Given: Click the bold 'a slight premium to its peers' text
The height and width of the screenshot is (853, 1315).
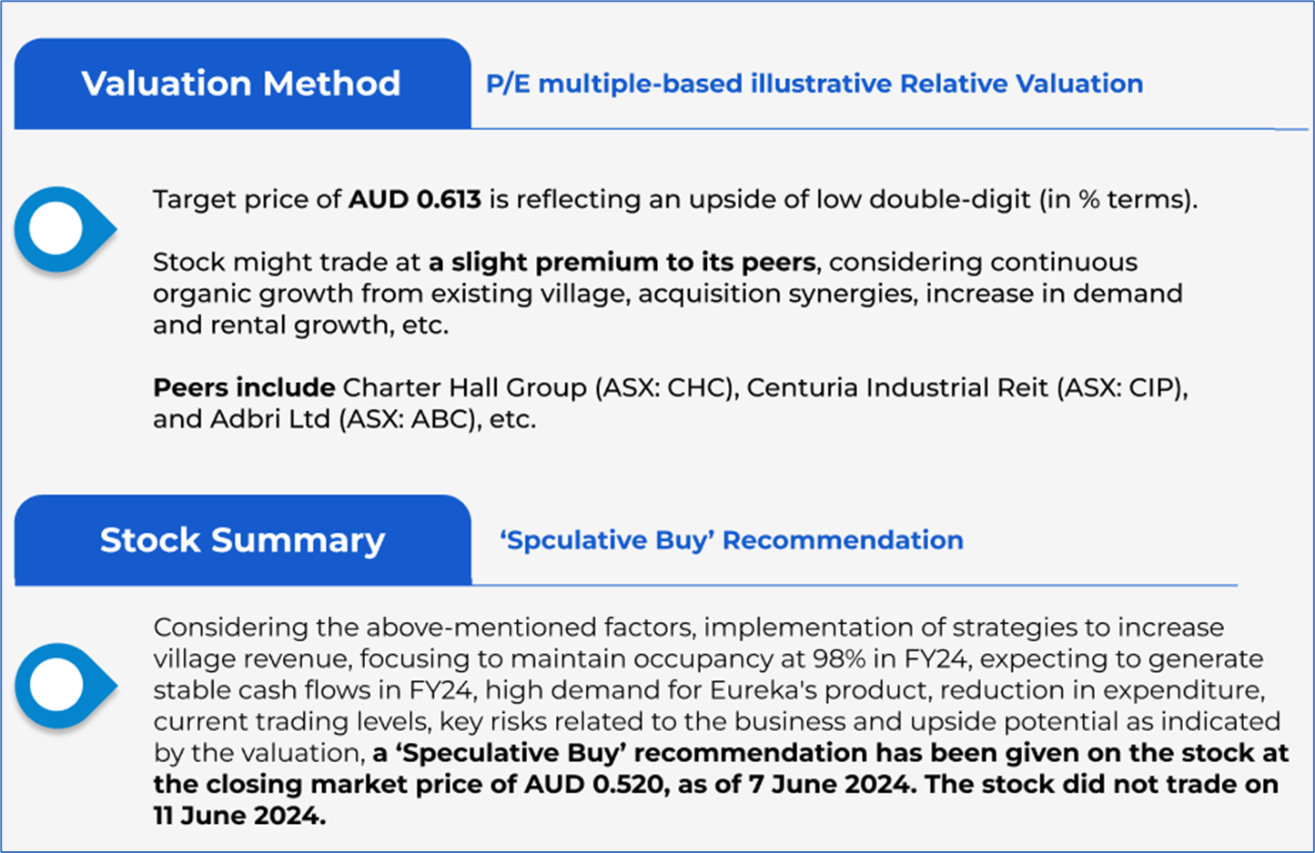Looking at the screenshot, I should (x=622, y=262).
